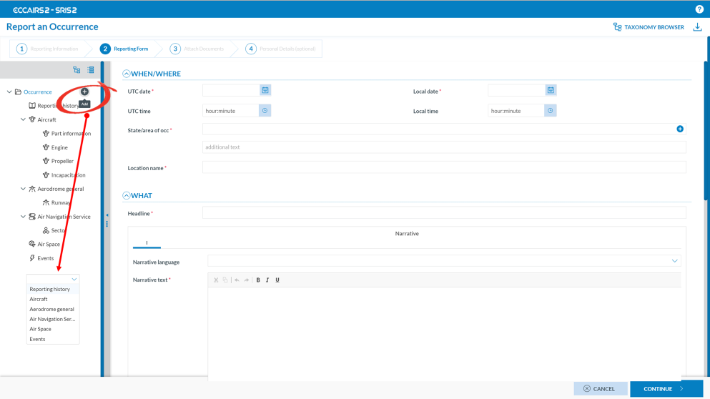Open the add-entity dropdown chevron
Image resolution: width=710 pixels, height=399 pixels.
point(74,279)
